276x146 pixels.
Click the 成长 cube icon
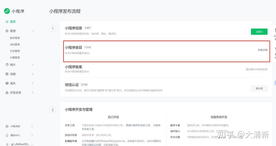7,83
